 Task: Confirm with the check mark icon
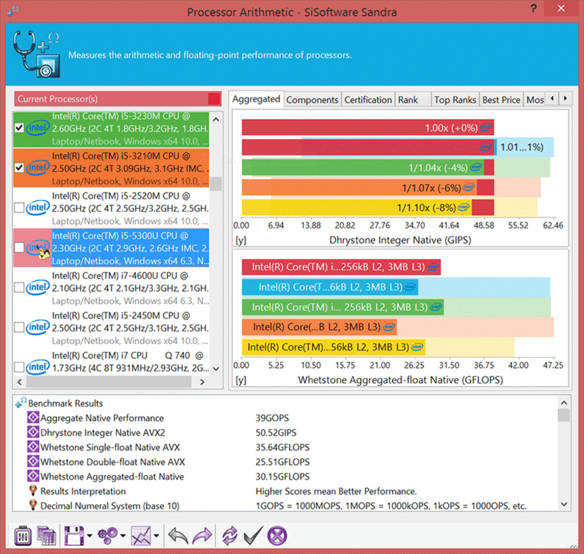point(253,536)
